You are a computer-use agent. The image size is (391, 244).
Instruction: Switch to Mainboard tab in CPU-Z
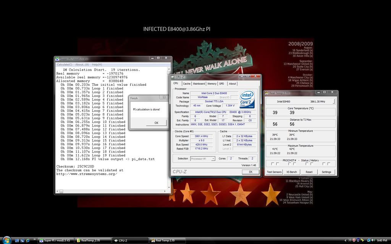point(199,83)
